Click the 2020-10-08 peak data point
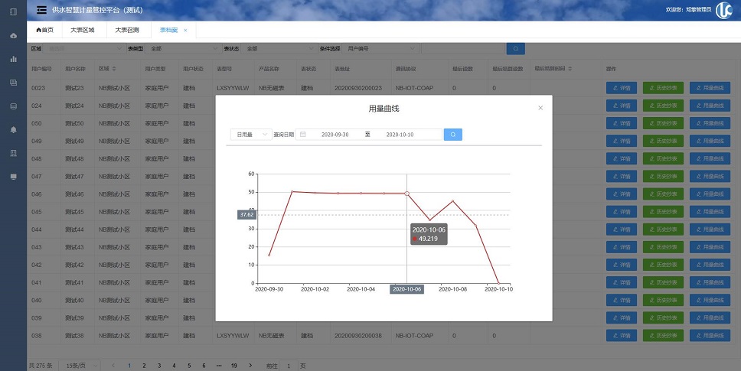Viewport: 741px width, 371px height. [452, 201]
